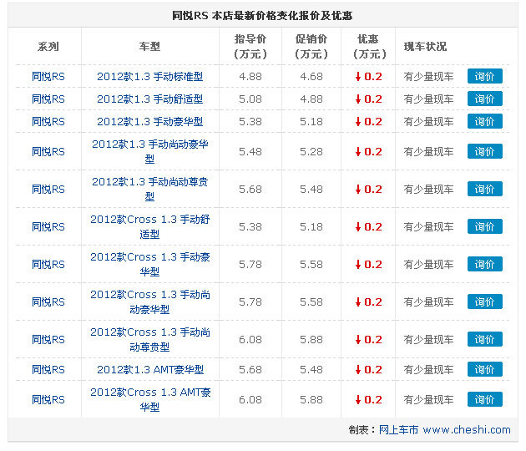Click 询价 for 2012款Cross 1.3 手动尚动豪华型
Image resolution: width=526 pixels, height=451 pixels.
point(485,302)
